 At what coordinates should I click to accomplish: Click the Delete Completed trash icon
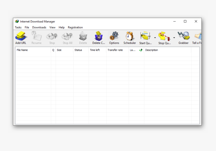pyautogui.click(x=99, y=36)
